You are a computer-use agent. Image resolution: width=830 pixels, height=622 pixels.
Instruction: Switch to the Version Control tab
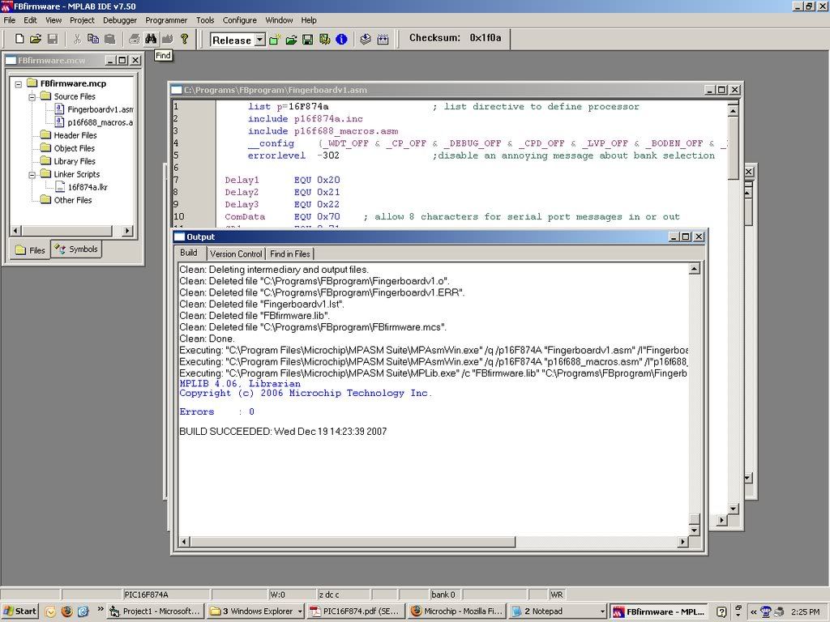(236, 253)
